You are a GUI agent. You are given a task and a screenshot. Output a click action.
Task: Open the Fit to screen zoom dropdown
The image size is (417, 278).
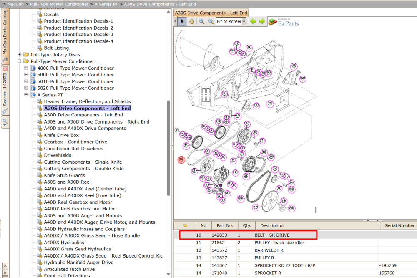(244, 21)
